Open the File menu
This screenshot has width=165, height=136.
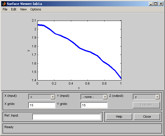pos(5,9)
